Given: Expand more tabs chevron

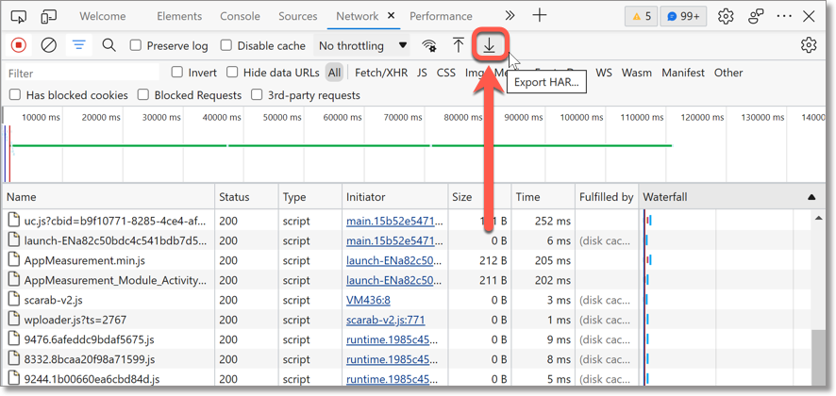Looking at the screenshot, I should [x=510, y=16].
